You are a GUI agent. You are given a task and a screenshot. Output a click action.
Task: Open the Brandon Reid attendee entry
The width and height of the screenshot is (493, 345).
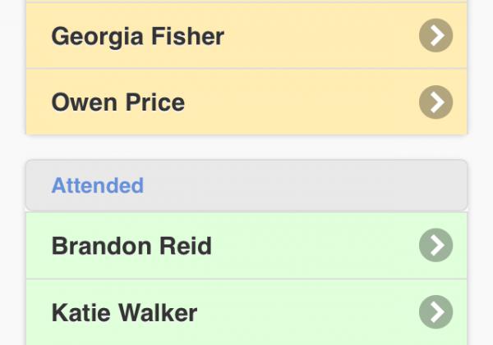[x=246, y=246]
